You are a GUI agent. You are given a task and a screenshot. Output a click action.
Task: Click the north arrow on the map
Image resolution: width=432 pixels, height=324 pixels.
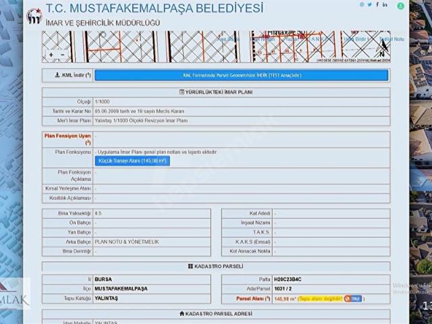point(383,47)
